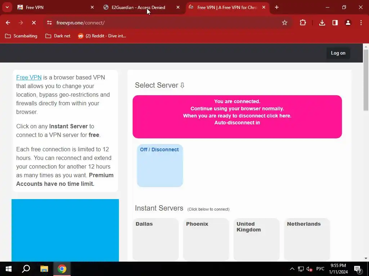Stop loading the page

pos(34,23)
